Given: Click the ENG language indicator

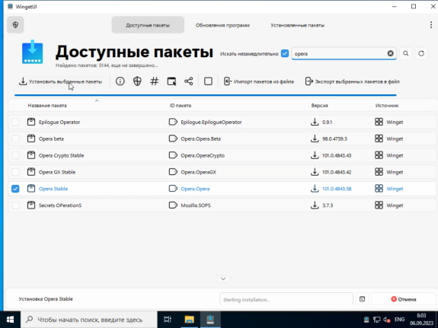Looking at the screenshot, I should point(399,319).
